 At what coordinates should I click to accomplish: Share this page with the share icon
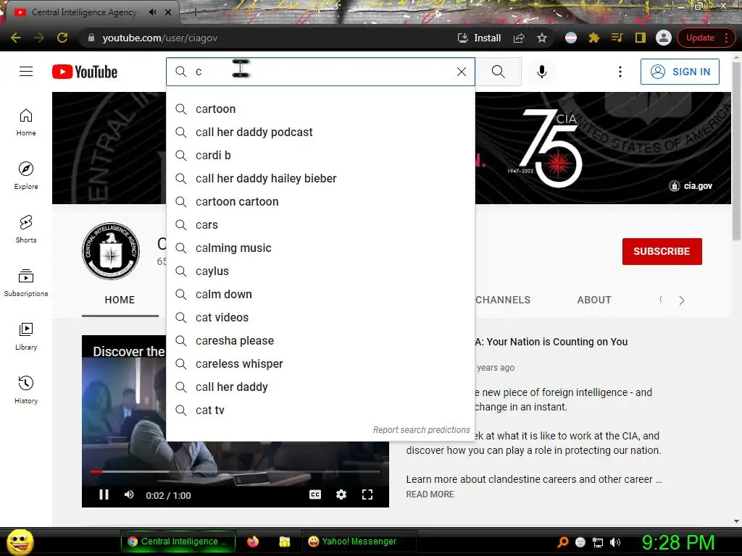click(x=519, y=38)
